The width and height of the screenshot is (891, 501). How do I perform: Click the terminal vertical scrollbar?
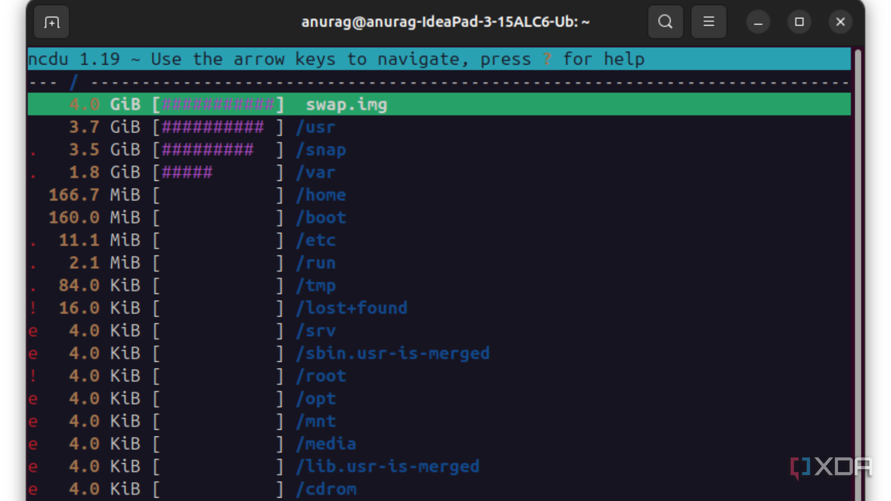coord(858,275)
